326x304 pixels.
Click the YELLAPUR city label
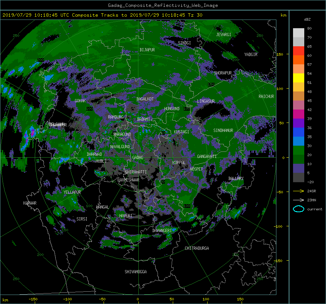pos(72,192)
